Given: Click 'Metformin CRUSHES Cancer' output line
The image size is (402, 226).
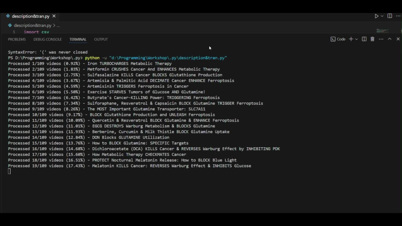Looking at the screenshot, I should (x=114, y=69).
